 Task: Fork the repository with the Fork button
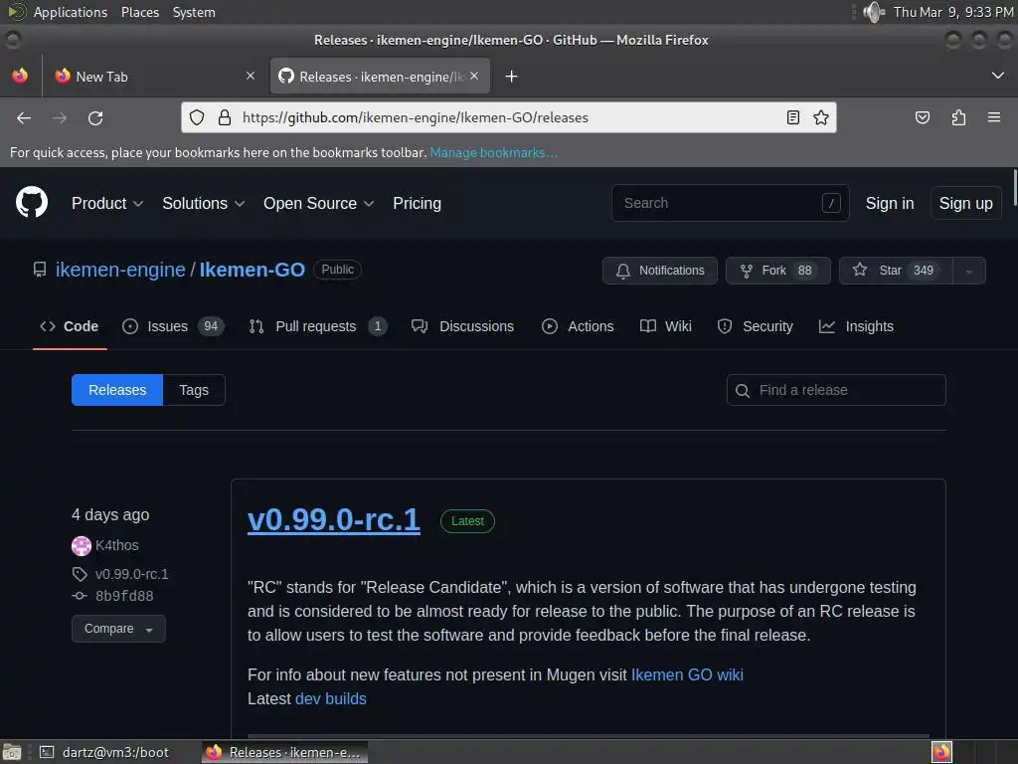pyautogui.click(x=777, y=271)
